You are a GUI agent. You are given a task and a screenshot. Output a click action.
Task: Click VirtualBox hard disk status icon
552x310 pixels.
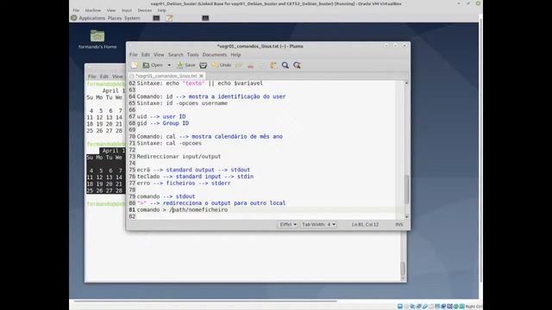pyautogui.click(x=400, y=307)
